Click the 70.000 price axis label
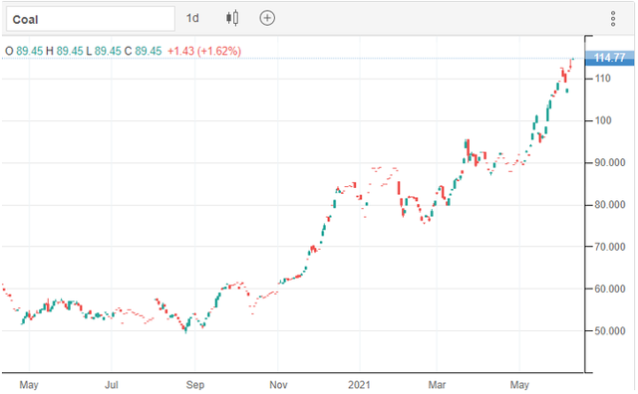 pos(610,247)
